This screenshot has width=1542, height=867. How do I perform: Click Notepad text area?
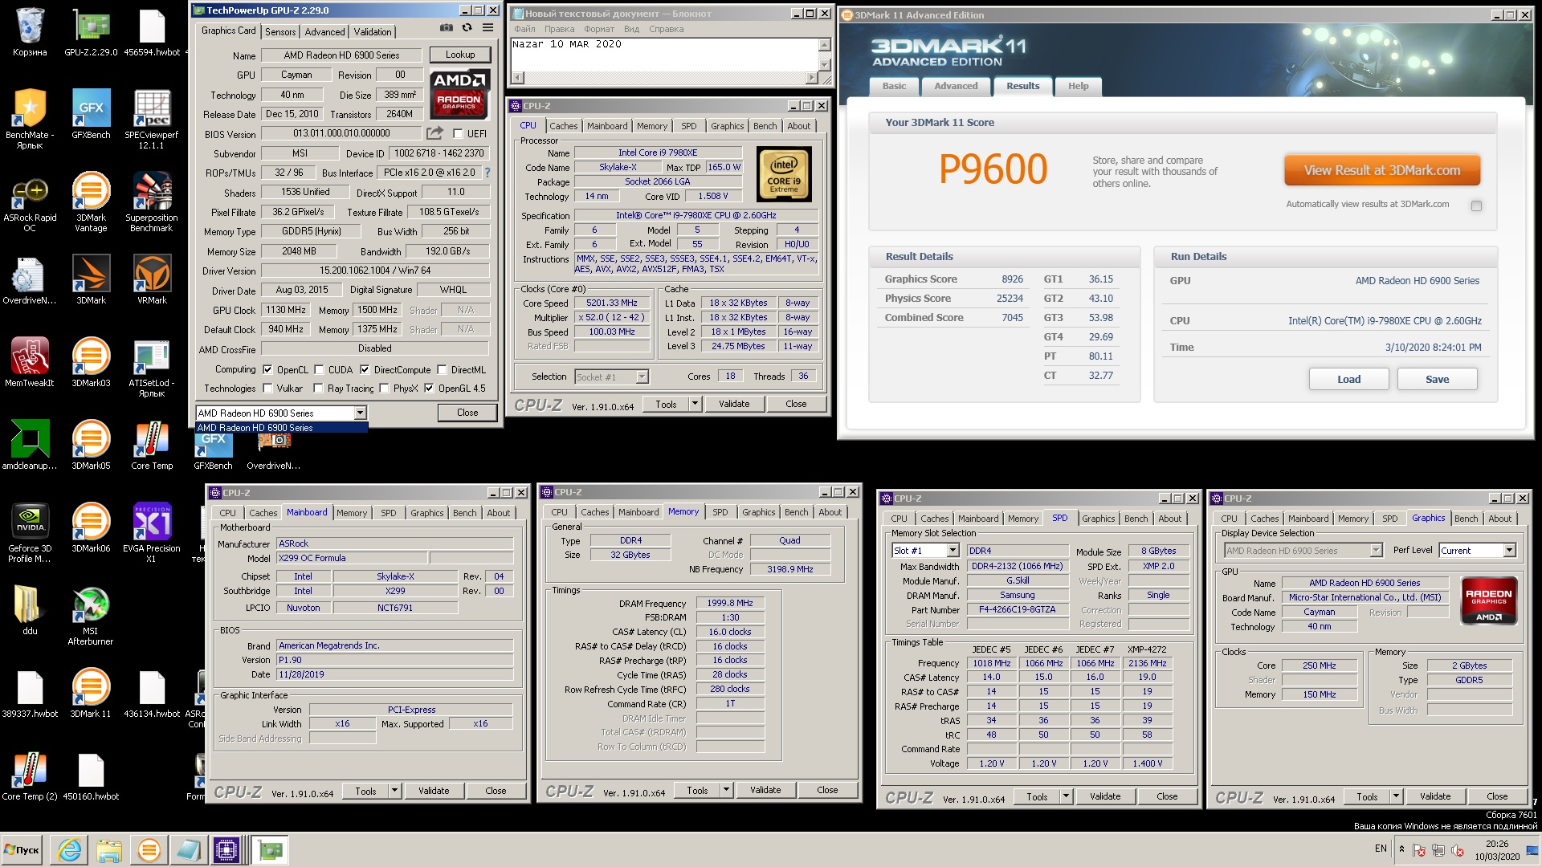(x=664, y=55)
